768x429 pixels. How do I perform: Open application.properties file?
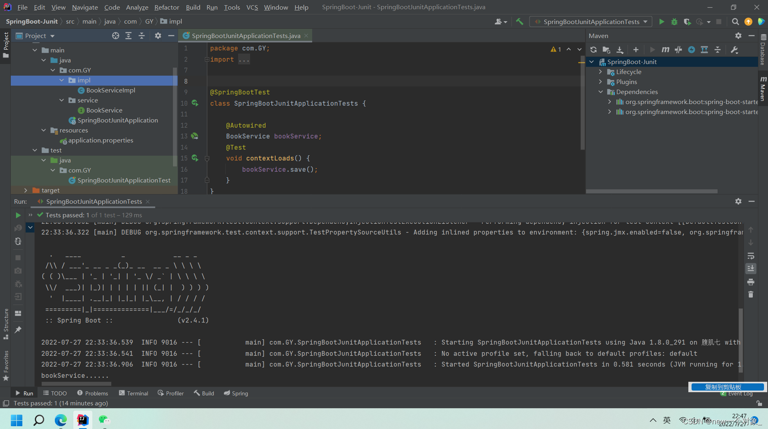coord(96,140)
